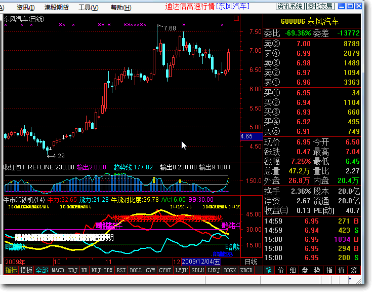Open the 工具(V) menu
The height and width of the screenshot is (293, 374).
89,8
